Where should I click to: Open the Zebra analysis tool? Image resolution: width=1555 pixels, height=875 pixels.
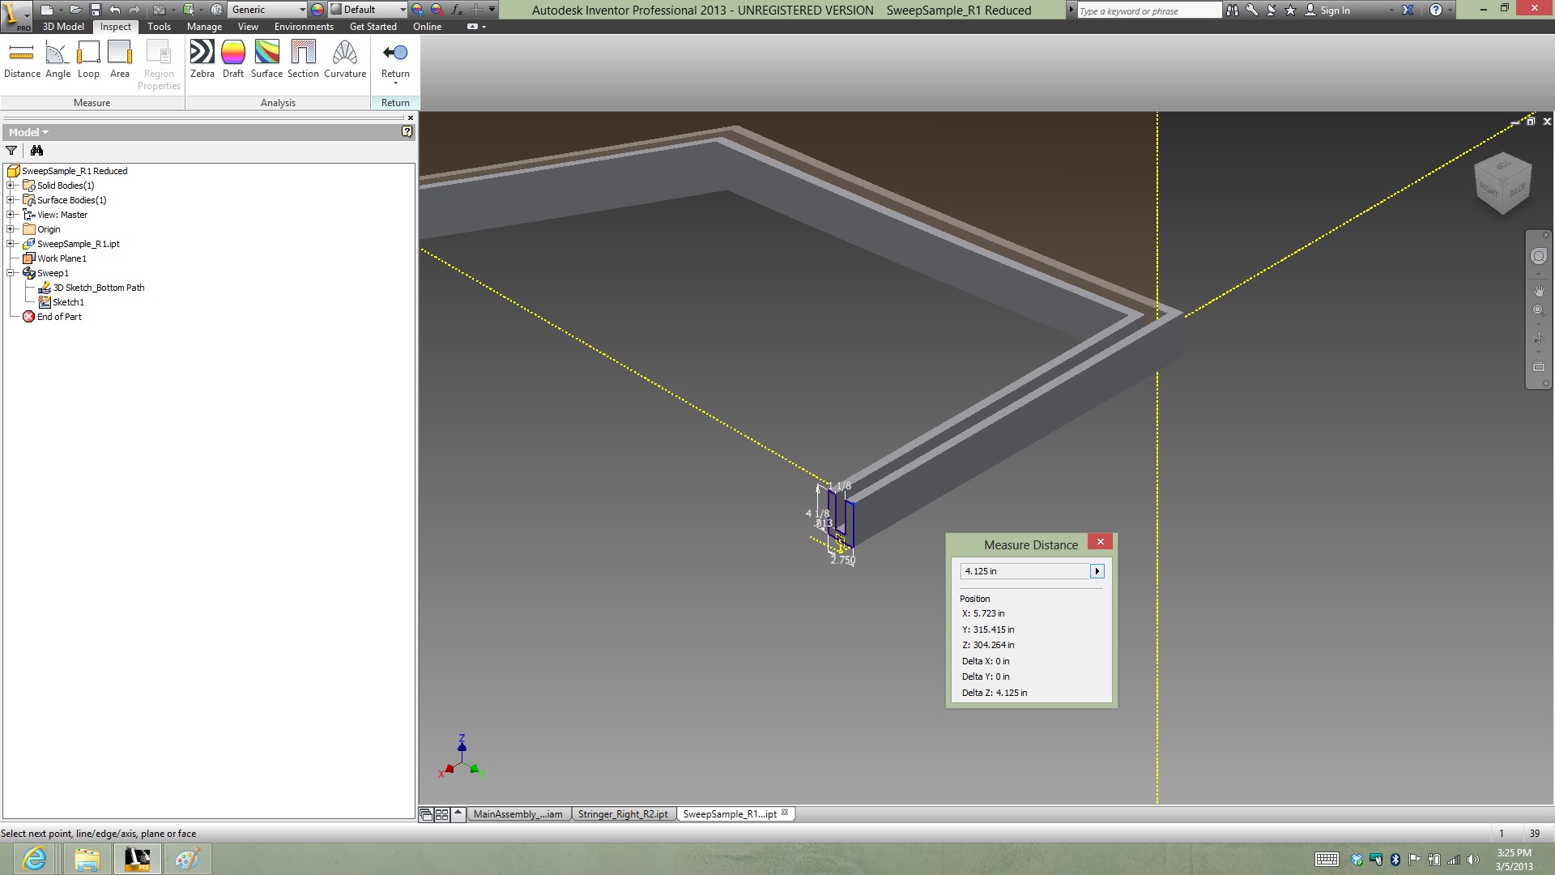point(202,57)
